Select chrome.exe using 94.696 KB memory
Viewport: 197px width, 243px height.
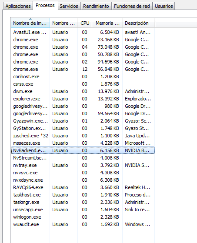pos(83,62)
